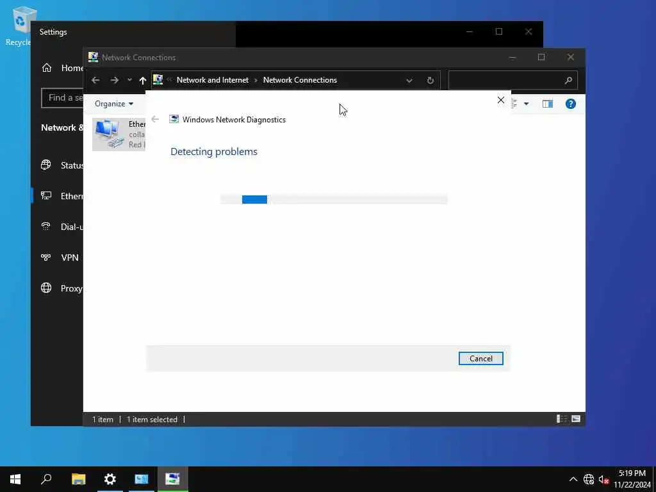Switch to Control Panel taskbar window
This screenshot has height=492, width=656.
point(142,479)
